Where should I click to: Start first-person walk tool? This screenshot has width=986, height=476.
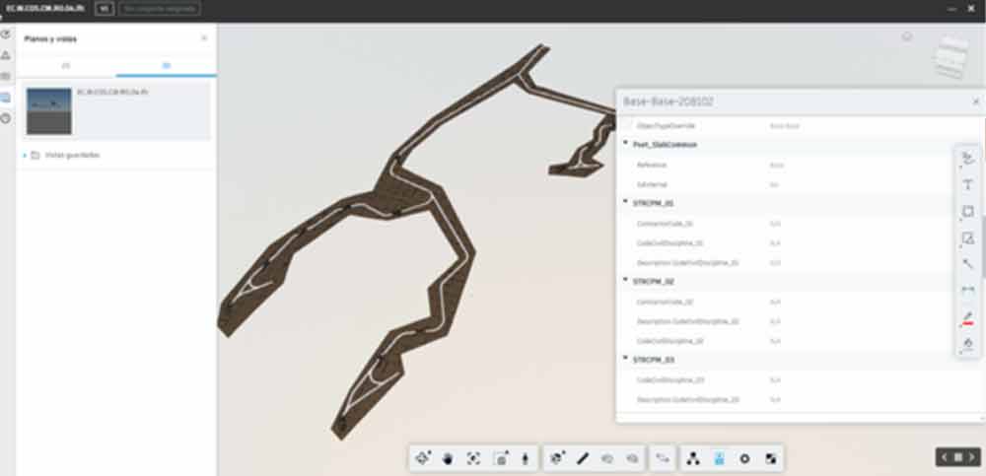tap(525, 458)
